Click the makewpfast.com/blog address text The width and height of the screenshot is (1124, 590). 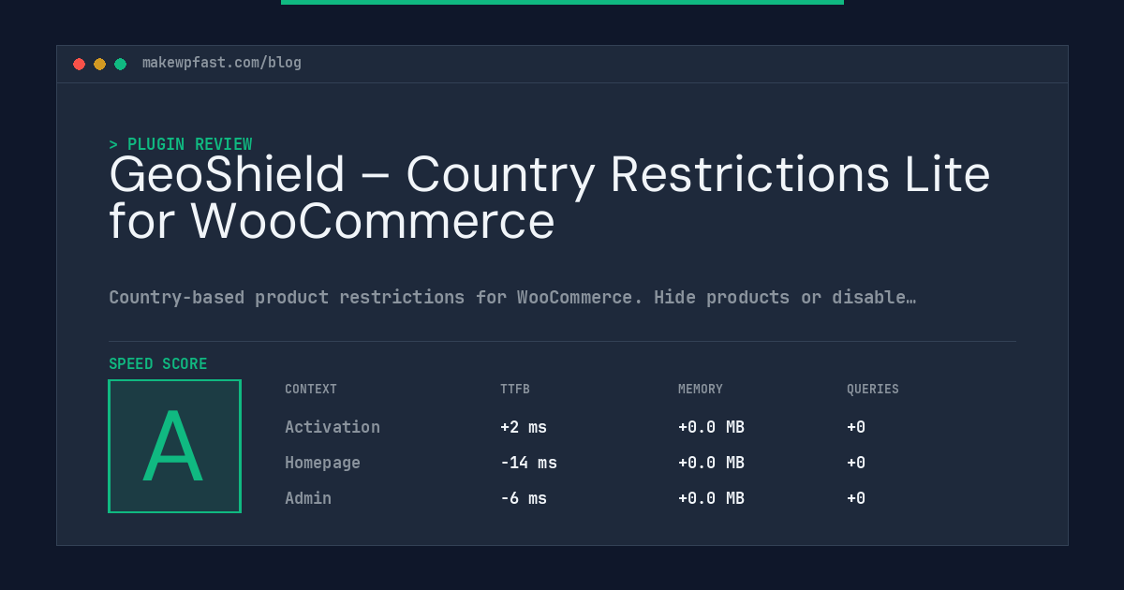tap(222, 63)
